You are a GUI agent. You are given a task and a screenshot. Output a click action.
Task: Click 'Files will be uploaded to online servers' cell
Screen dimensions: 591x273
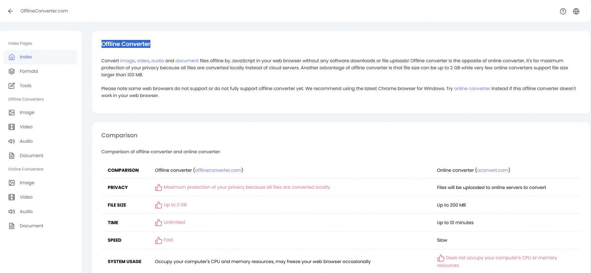tap(491, 187)
